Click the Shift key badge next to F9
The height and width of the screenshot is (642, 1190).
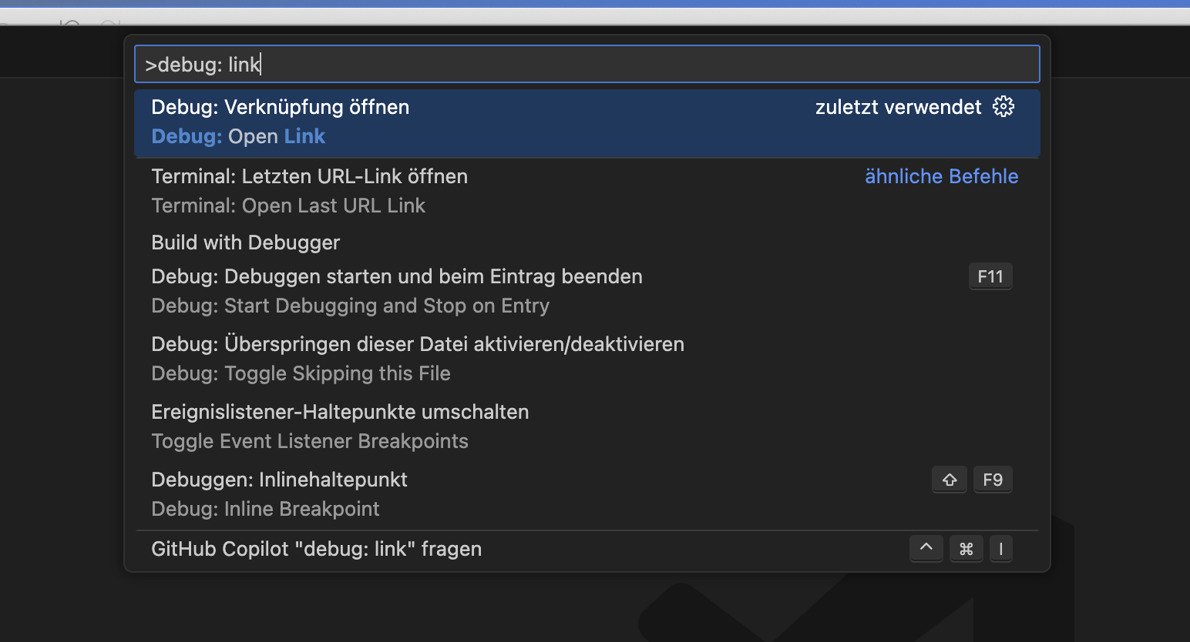click(949, 479)
